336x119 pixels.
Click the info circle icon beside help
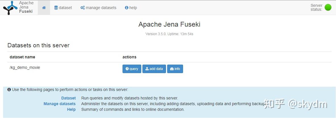click(126, 8)
